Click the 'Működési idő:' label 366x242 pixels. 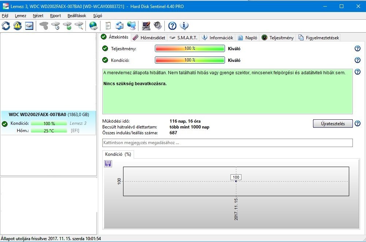coord(116,121)
